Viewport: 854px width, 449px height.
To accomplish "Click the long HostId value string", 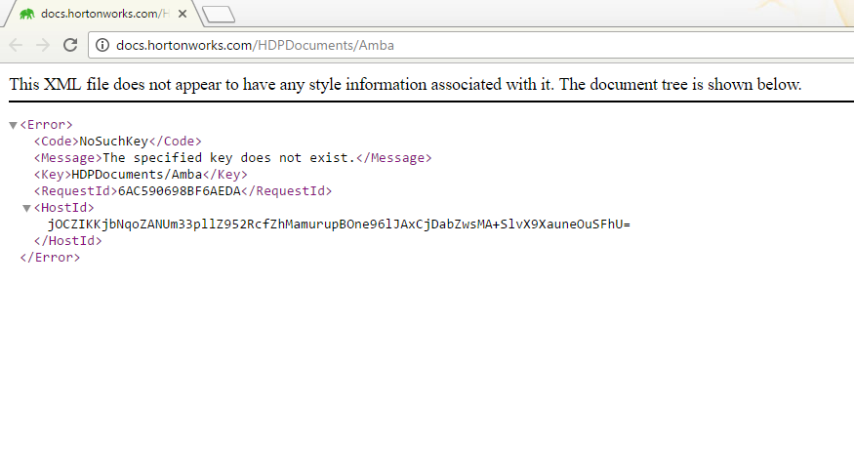I will 339,224.
